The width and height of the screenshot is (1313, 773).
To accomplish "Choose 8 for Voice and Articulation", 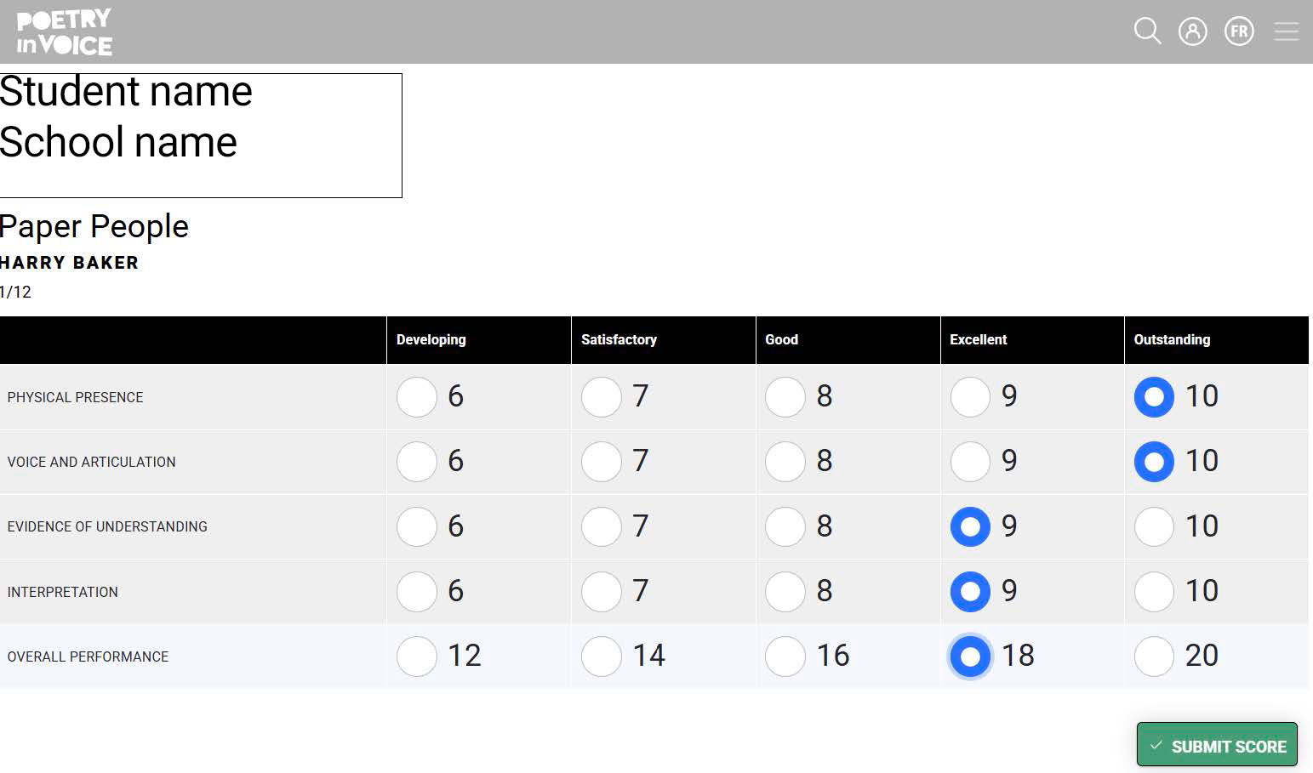I will coord(785,462).
